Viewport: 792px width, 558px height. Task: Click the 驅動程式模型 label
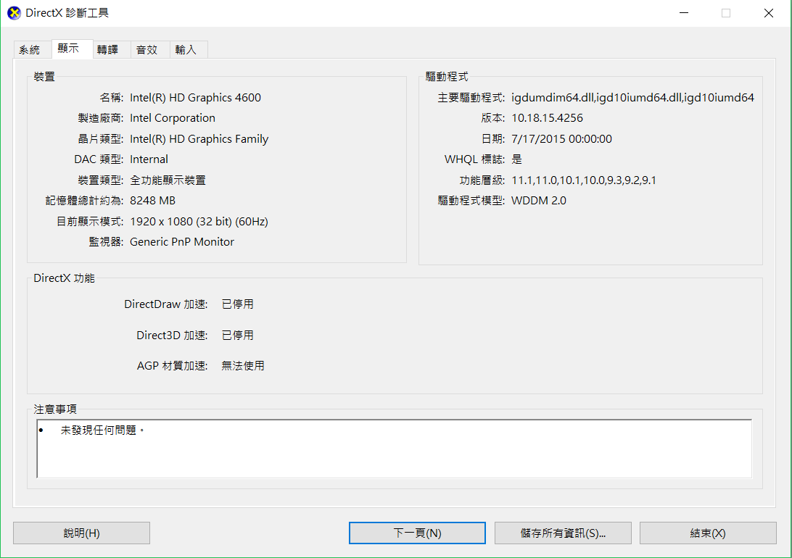pyautogui.click(x=471, y=200)
